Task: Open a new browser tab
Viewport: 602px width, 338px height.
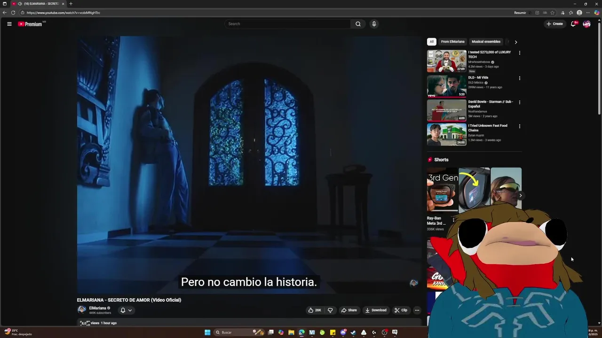Action: tap(71, 4)
